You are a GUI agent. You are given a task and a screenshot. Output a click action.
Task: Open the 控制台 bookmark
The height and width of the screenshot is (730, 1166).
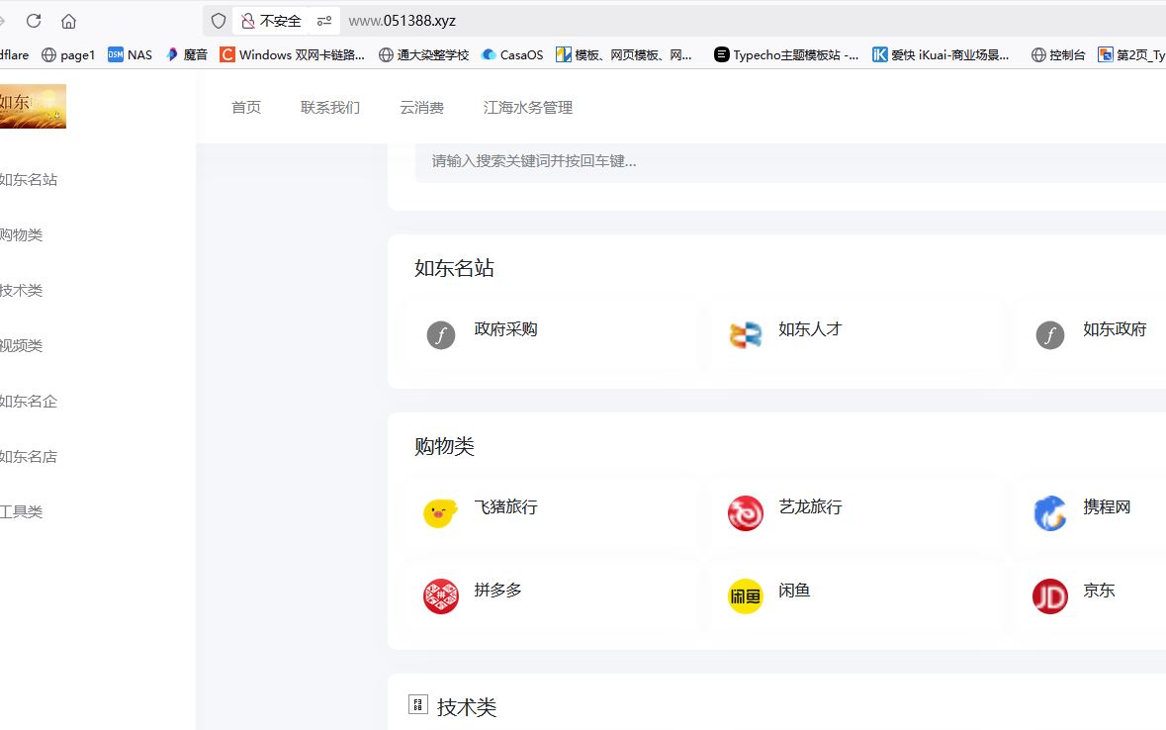[x=1058, y=55]
